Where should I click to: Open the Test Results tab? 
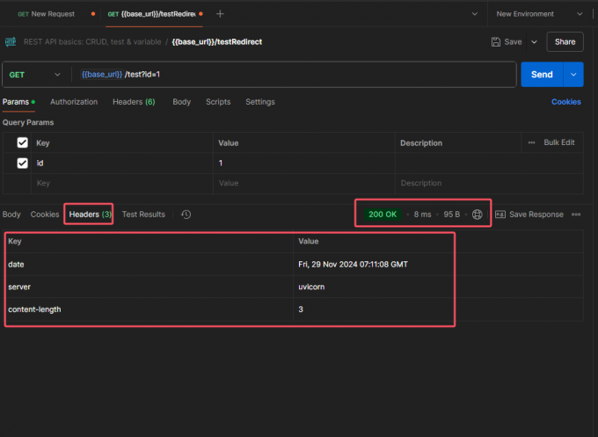[143, 215]
